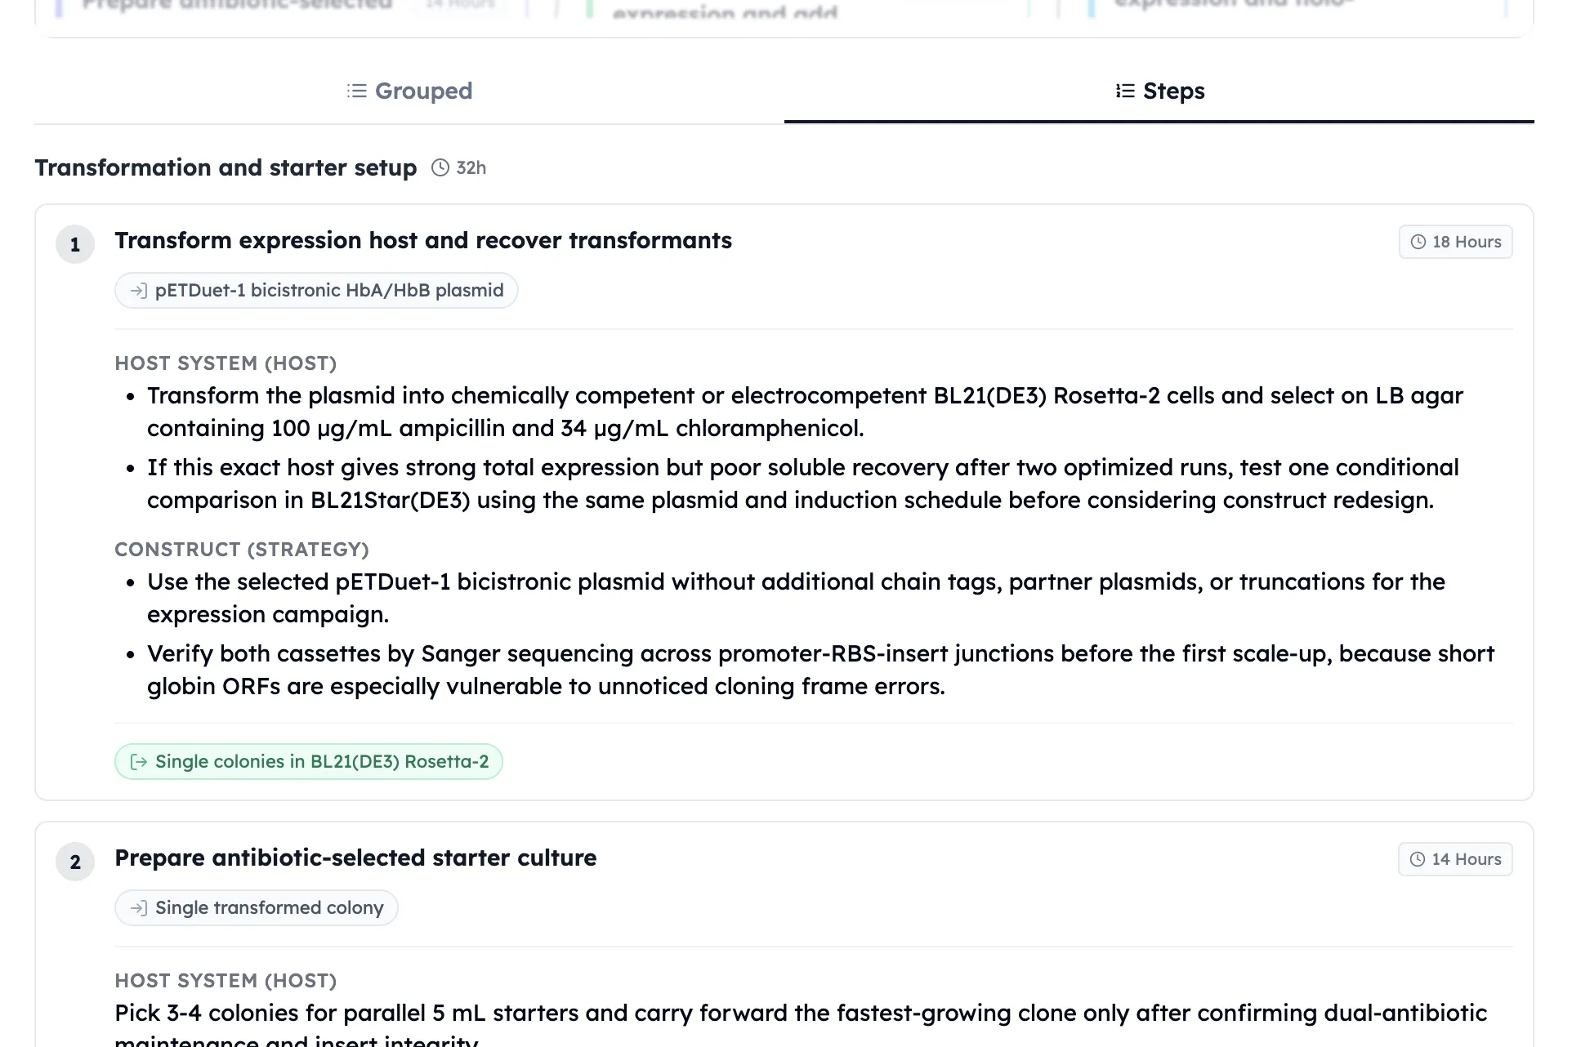Click the 14 Hours duration badge
The width and height of the screenshot is (1572, 1047).
[1455, 859]
